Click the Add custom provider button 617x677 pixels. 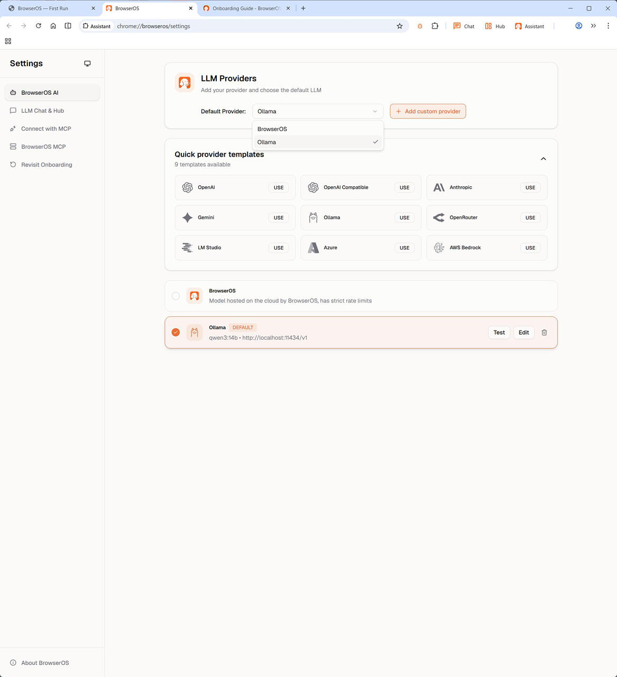pos(428,112)
